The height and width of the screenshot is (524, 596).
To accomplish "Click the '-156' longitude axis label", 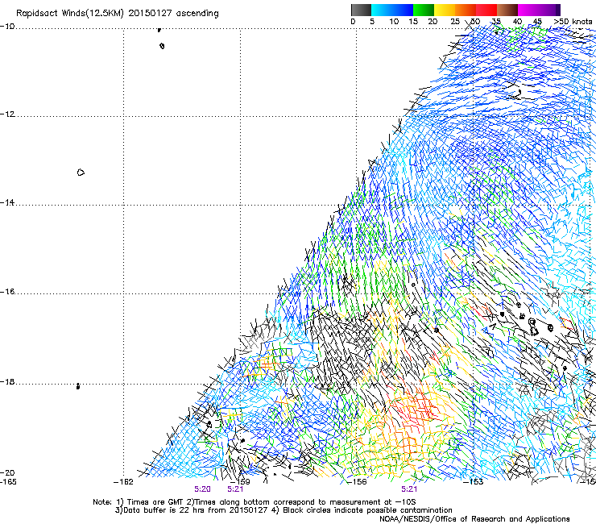I will (357, 482).
